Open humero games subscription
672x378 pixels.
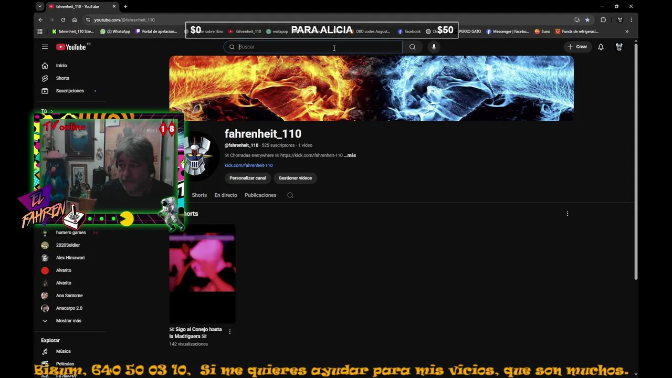70,233
